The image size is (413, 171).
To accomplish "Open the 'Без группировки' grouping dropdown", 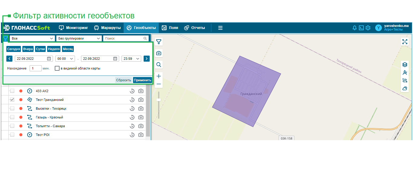I will (79, 38).
